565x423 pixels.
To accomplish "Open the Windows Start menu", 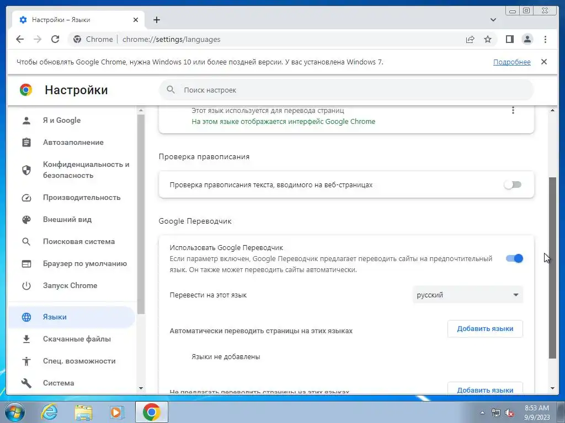I will [14, 412].
